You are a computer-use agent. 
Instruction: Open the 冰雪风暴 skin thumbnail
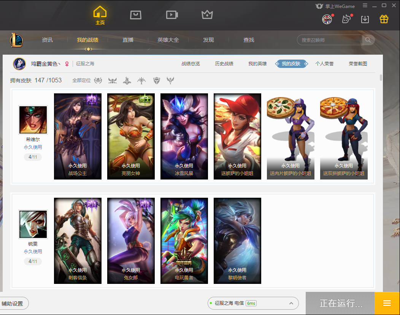pos(184,136)
